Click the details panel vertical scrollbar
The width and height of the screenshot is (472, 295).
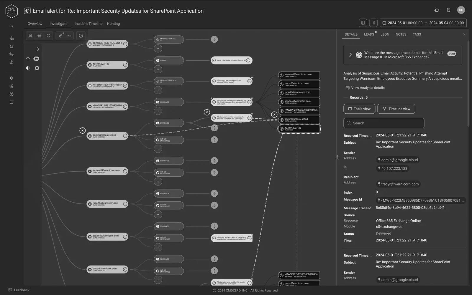(468, 84)
